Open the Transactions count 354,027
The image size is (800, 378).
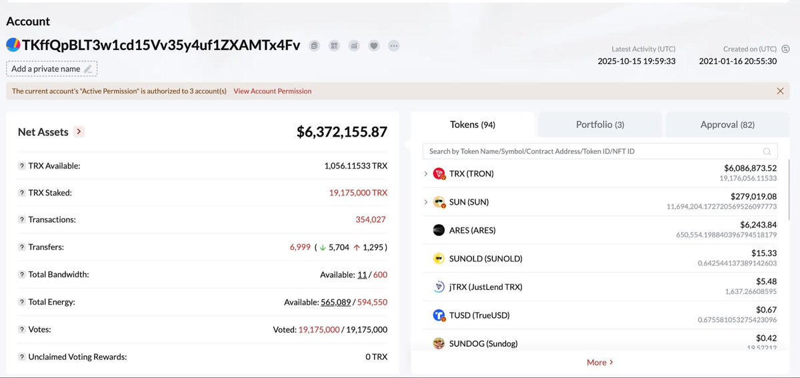(x=371, y=219)
